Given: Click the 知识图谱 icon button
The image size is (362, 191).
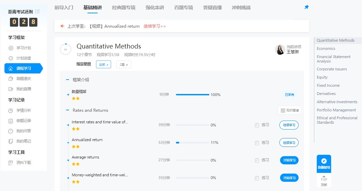Looking at the screenshot, I should point(289,110).
